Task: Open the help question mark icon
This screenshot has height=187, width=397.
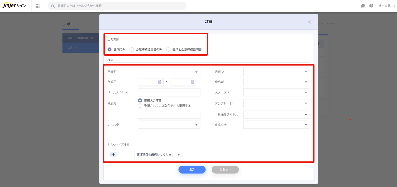Action: pos(371,6)
